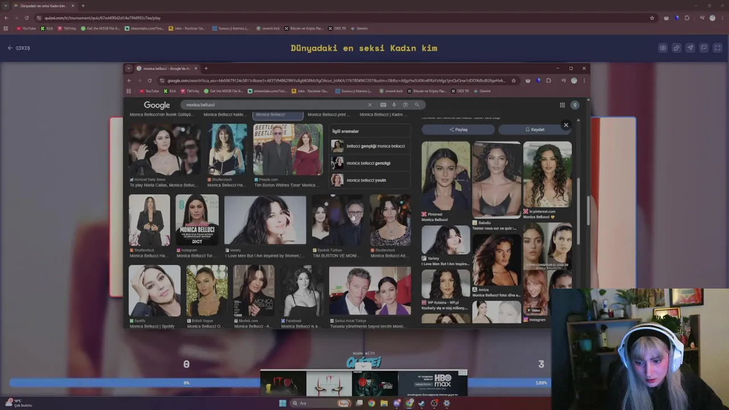
Task: Open Discord from the taskbar
Action: pyautogui.click(x=396, y=403)
